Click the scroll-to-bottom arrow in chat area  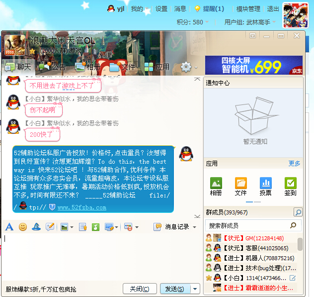tap(197, 216)
